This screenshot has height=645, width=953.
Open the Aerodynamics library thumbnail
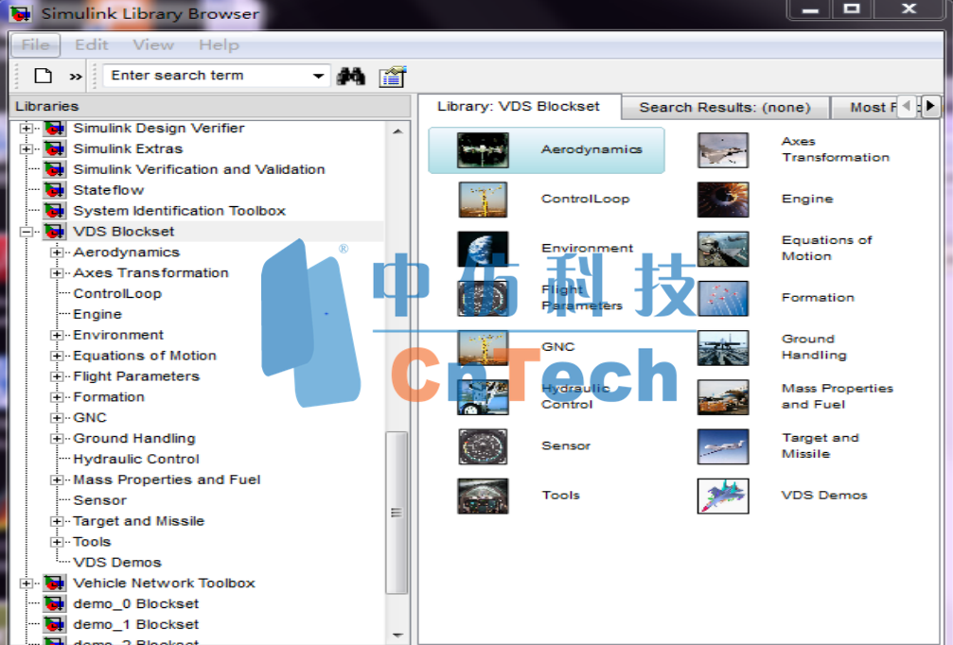coord(483,150)
